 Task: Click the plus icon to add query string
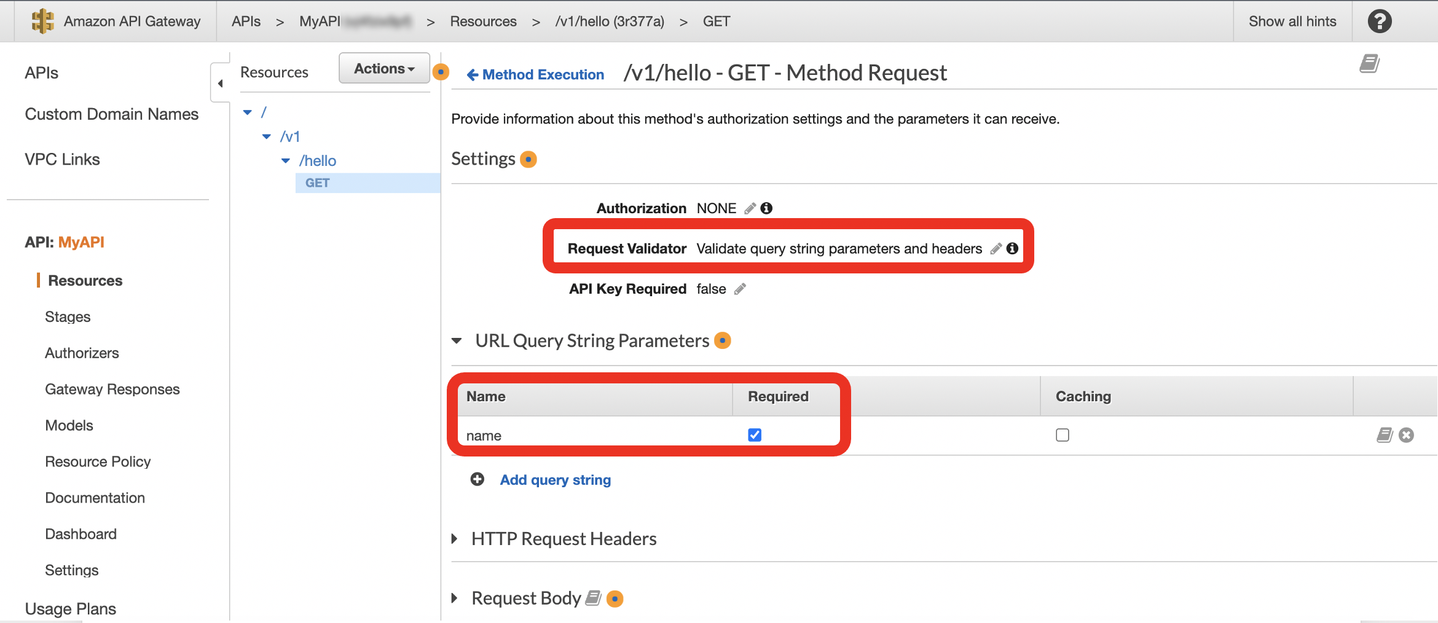pyautogui.click(x=477, y=479)
